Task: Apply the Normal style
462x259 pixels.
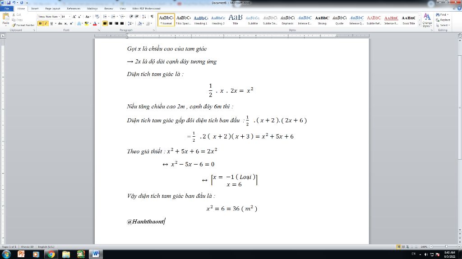Action: pos(166,20)
